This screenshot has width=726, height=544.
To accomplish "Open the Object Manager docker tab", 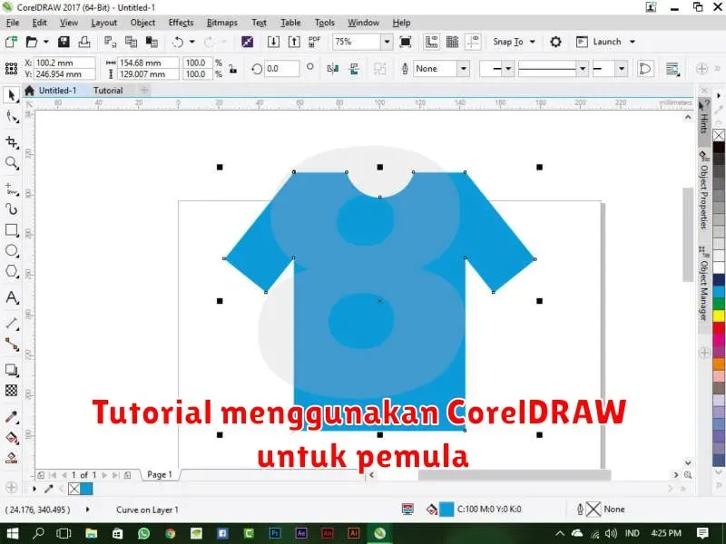I will click(x=704, y=284).
